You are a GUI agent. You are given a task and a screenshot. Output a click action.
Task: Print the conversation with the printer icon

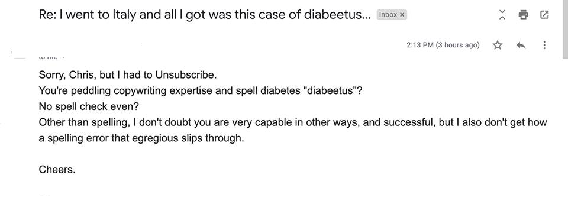tap(523, 15)
